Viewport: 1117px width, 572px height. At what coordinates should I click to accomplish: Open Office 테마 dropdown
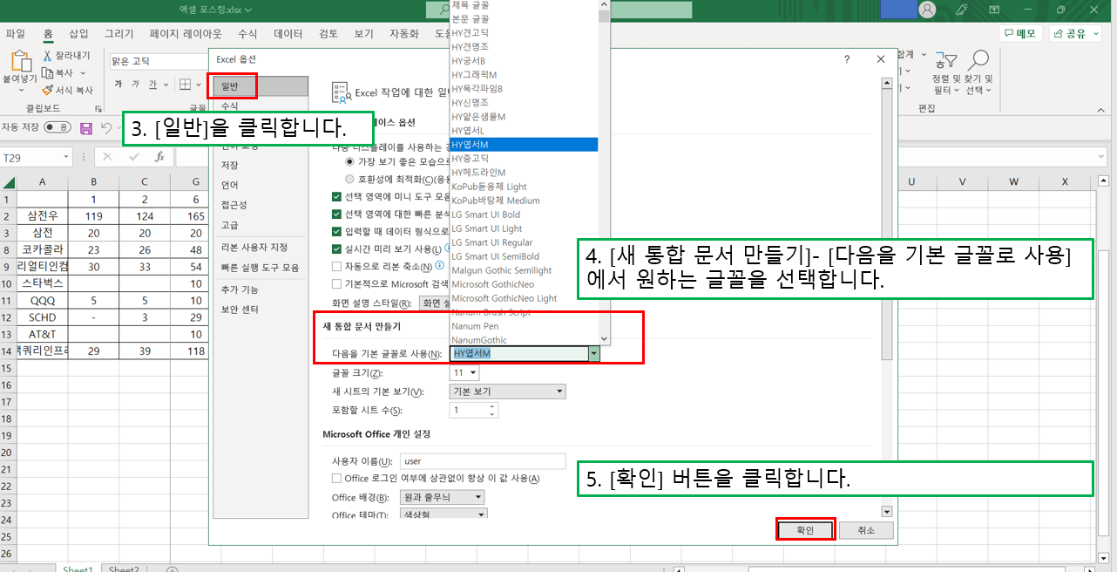443,514
